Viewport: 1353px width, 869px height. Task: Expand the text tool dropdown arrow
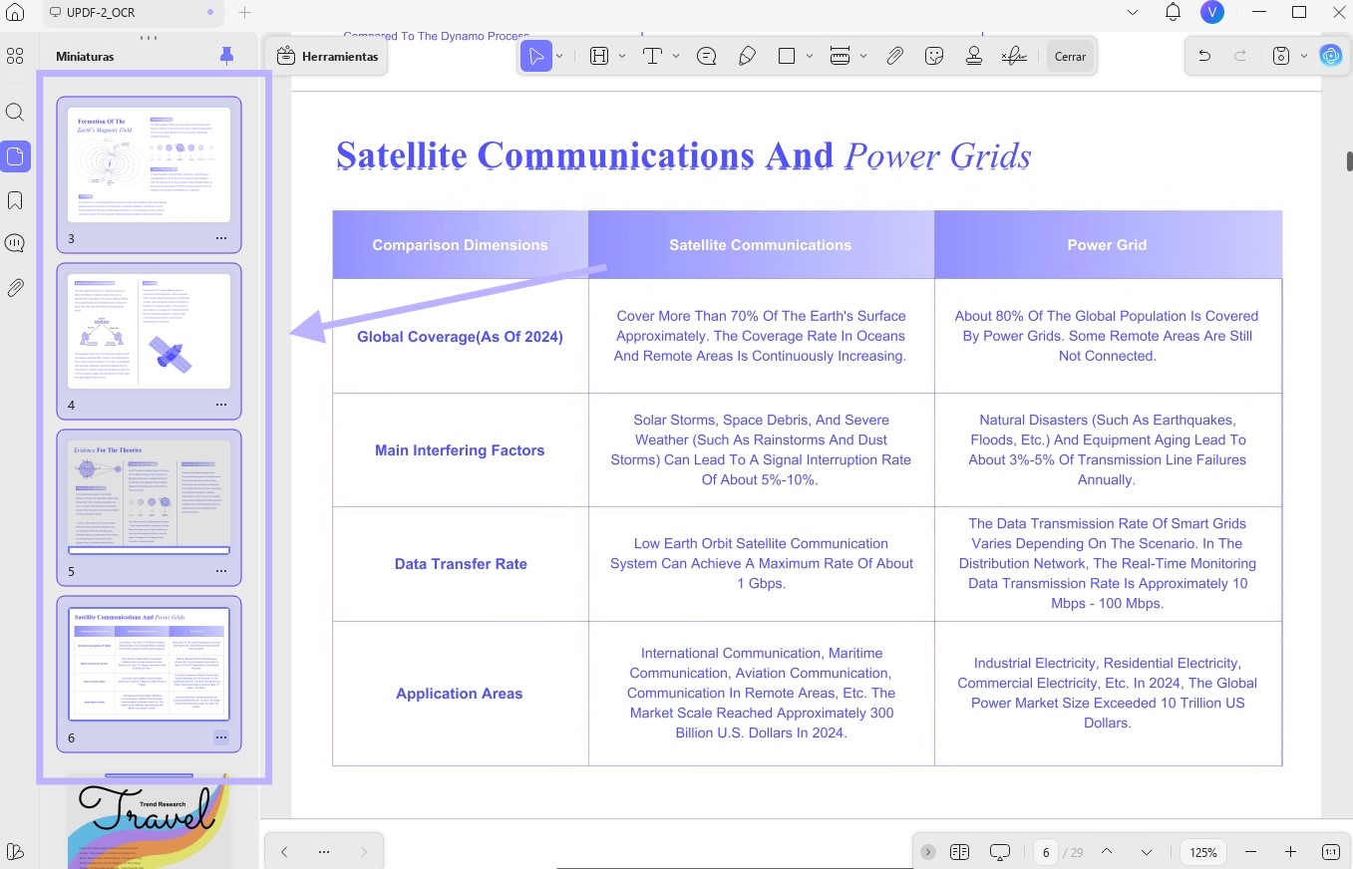point(676,56)
